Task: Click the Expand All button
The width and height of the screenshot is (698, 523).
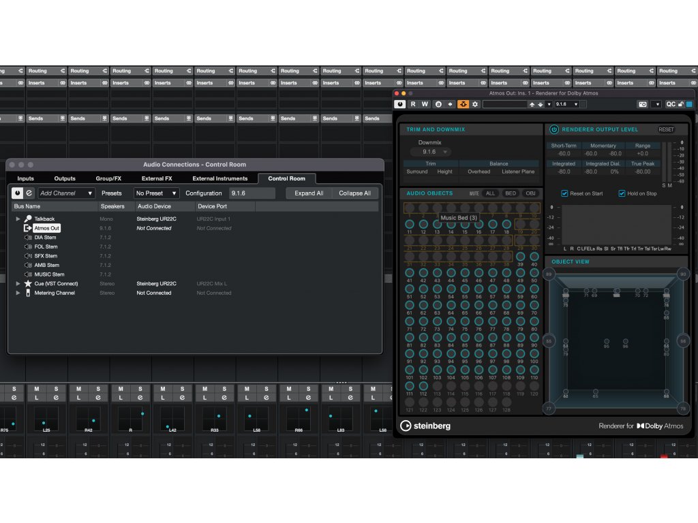Action: 309,193
